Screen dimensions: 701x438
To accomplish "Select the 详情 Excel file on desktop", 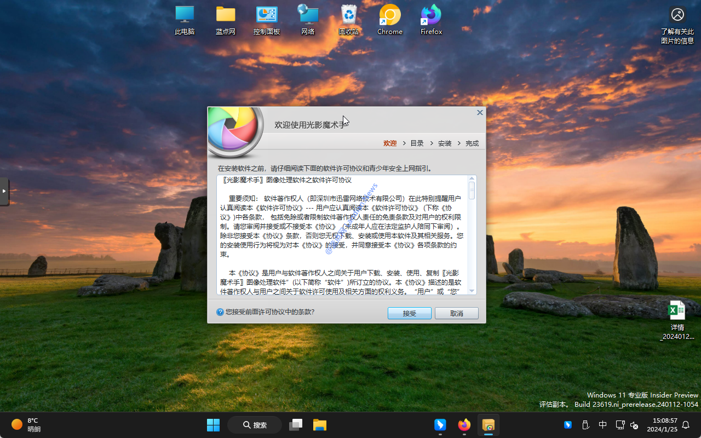I will pos(677,320).
